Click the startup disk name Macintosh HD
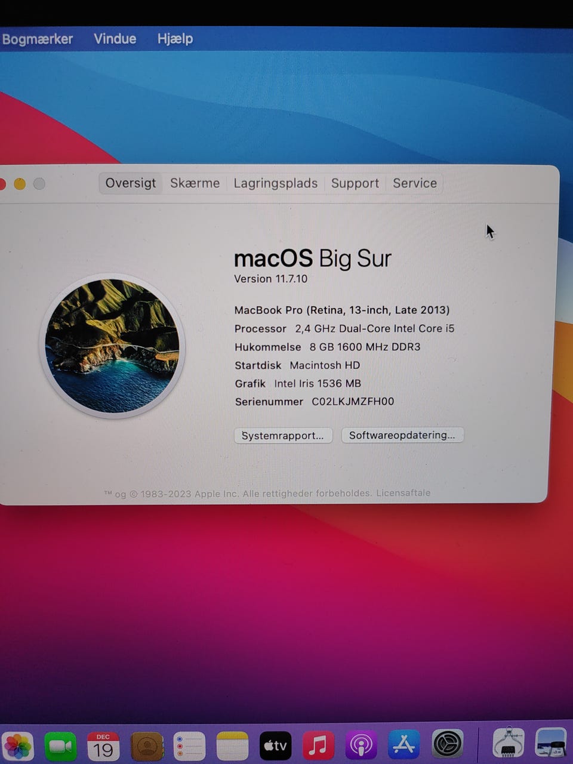Viewport: 573px width, 764px height. point(325,365)
